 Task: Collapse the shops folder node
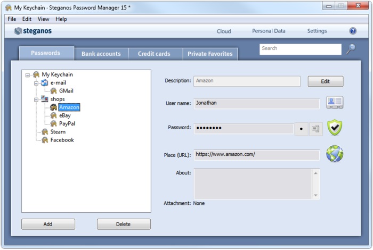(x=36, y=99)
